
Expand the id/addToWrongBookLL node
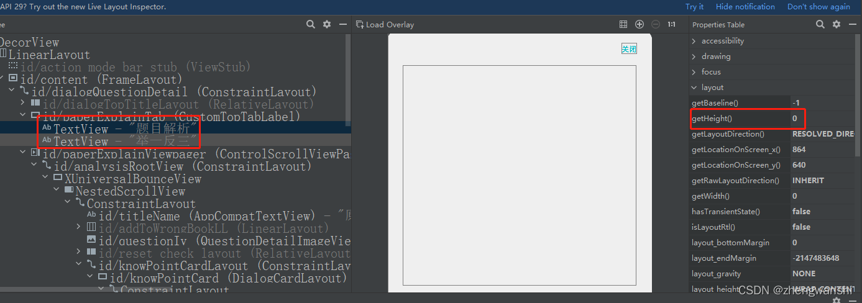pos(79,228)
